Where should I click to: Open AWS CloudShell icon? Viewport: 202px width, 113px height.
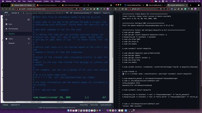tap(67, 13)
